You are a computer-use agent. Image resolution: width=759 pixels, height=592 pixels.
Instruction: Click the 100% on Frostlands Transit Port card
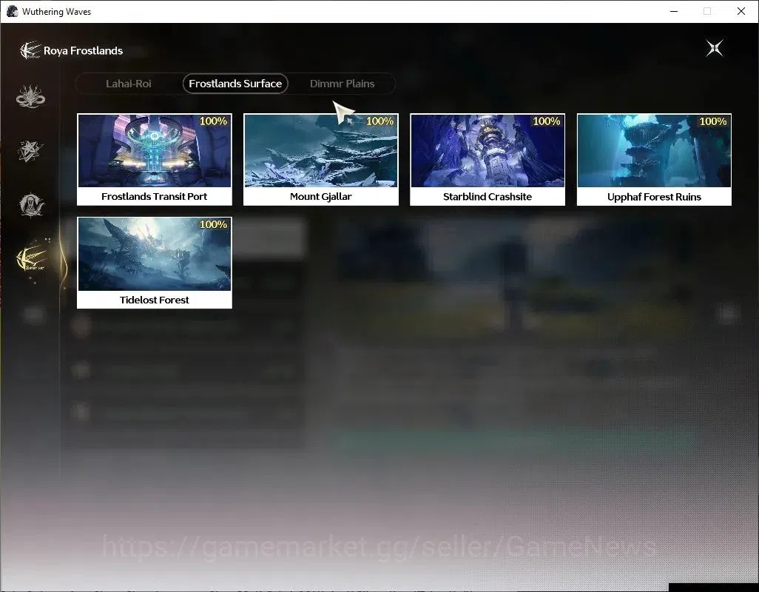click(214, 121)
